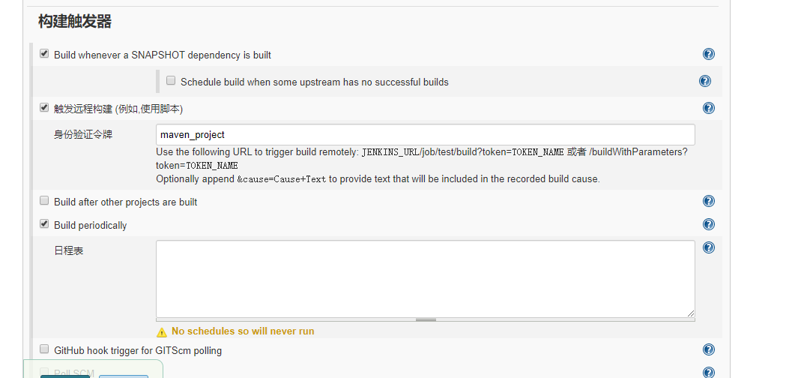Click the yellow warning triangle icon
The image size is (804, 378).
(x=162, y=331)
